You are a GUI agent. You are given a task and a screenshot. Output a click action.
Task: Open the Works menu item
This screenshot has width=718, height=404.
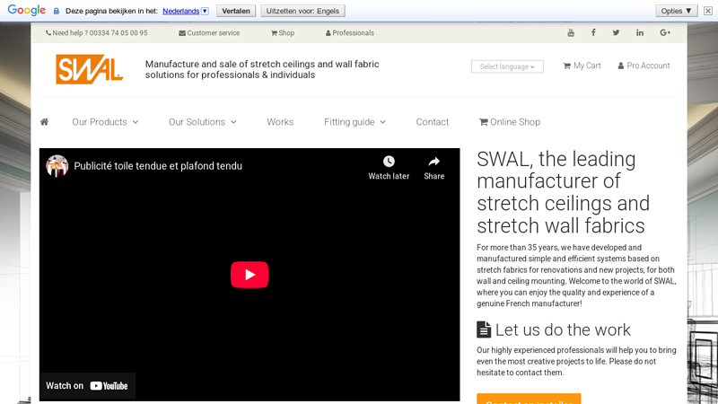pyautogui.click(x=280, y=122)
